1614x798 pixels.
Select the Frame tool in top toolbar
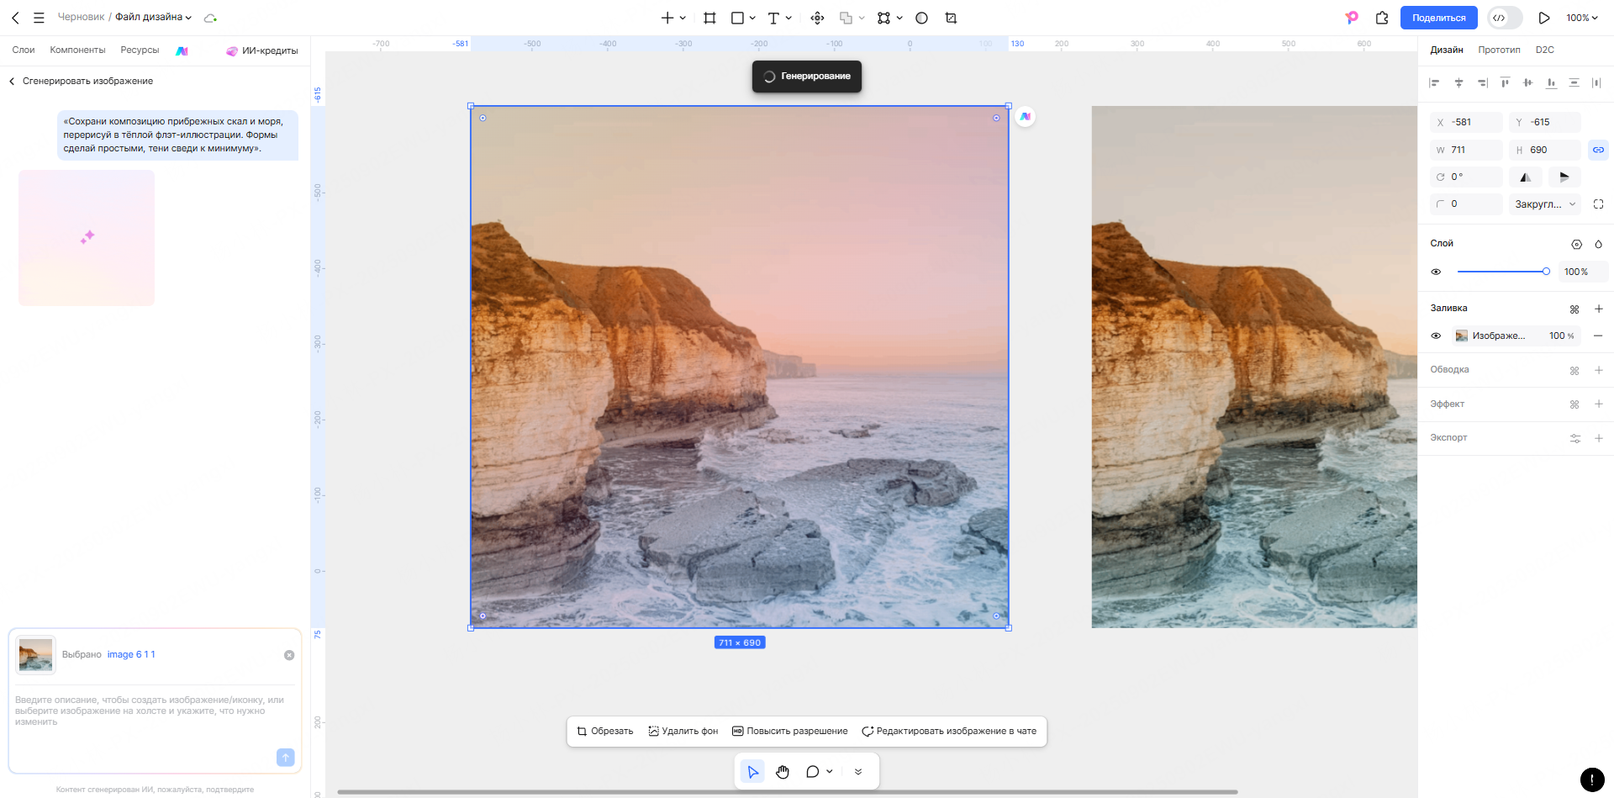tap(709, 18)
